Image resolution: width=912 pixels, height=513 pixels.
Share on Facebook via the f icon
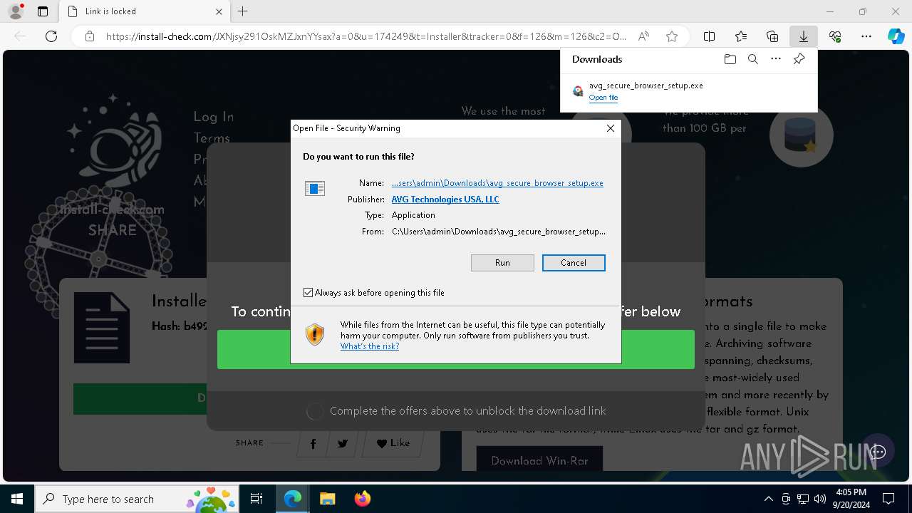pyautogui.click(x=313, y=443)
